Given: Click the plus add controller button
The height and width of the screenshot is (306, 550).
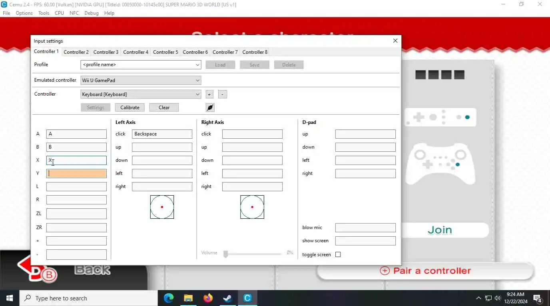Looking at the screenshot, I should [209, 94].
